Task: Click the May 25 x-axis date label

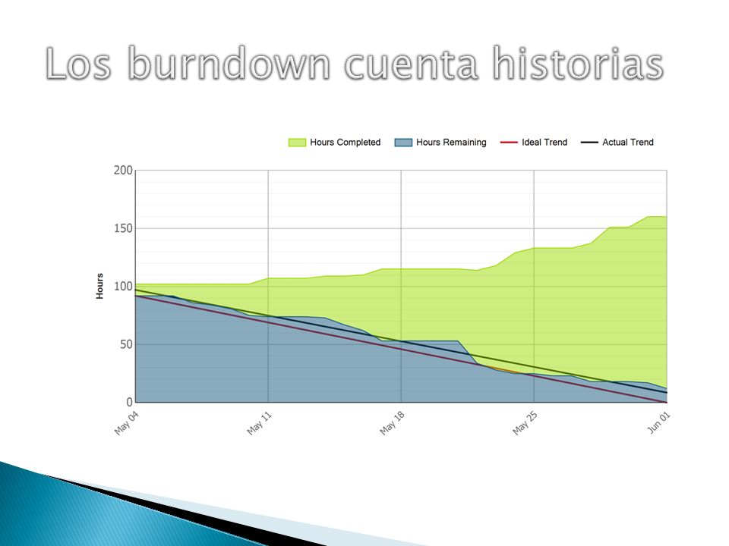Action: [525, 423]
